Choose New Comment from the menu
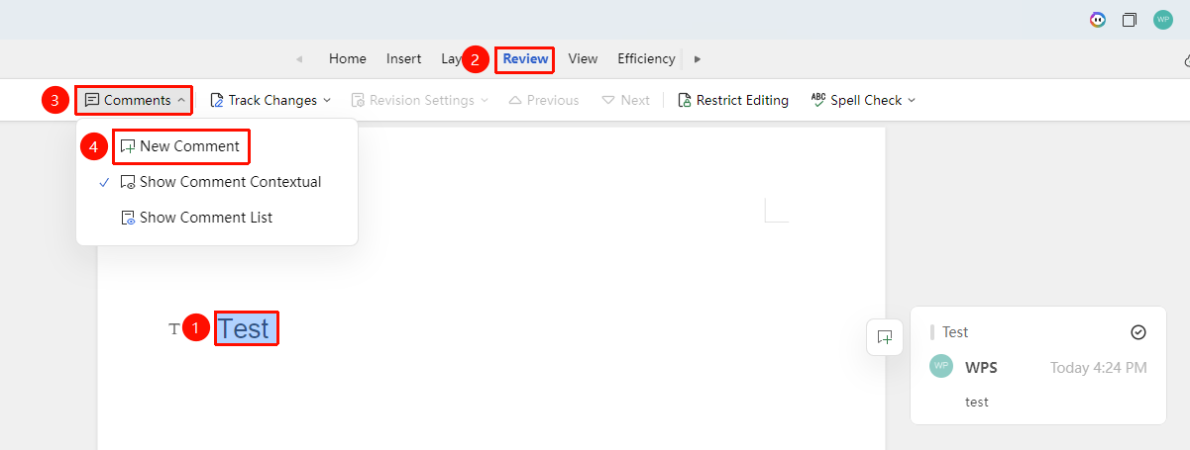1190x450 pixels. point(180,145)
